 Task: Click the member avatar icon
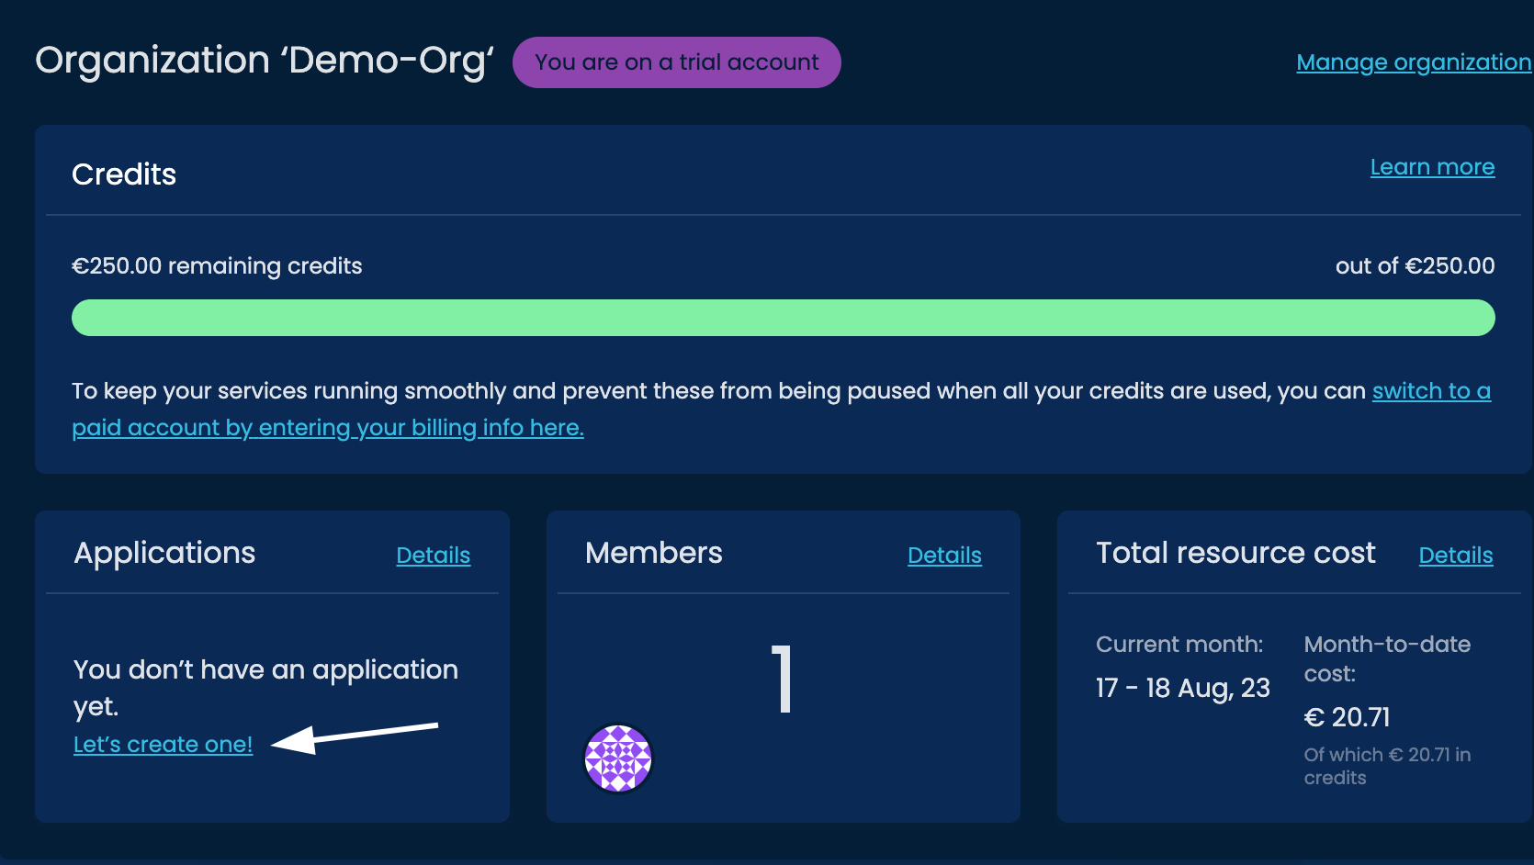coord(618,758)
